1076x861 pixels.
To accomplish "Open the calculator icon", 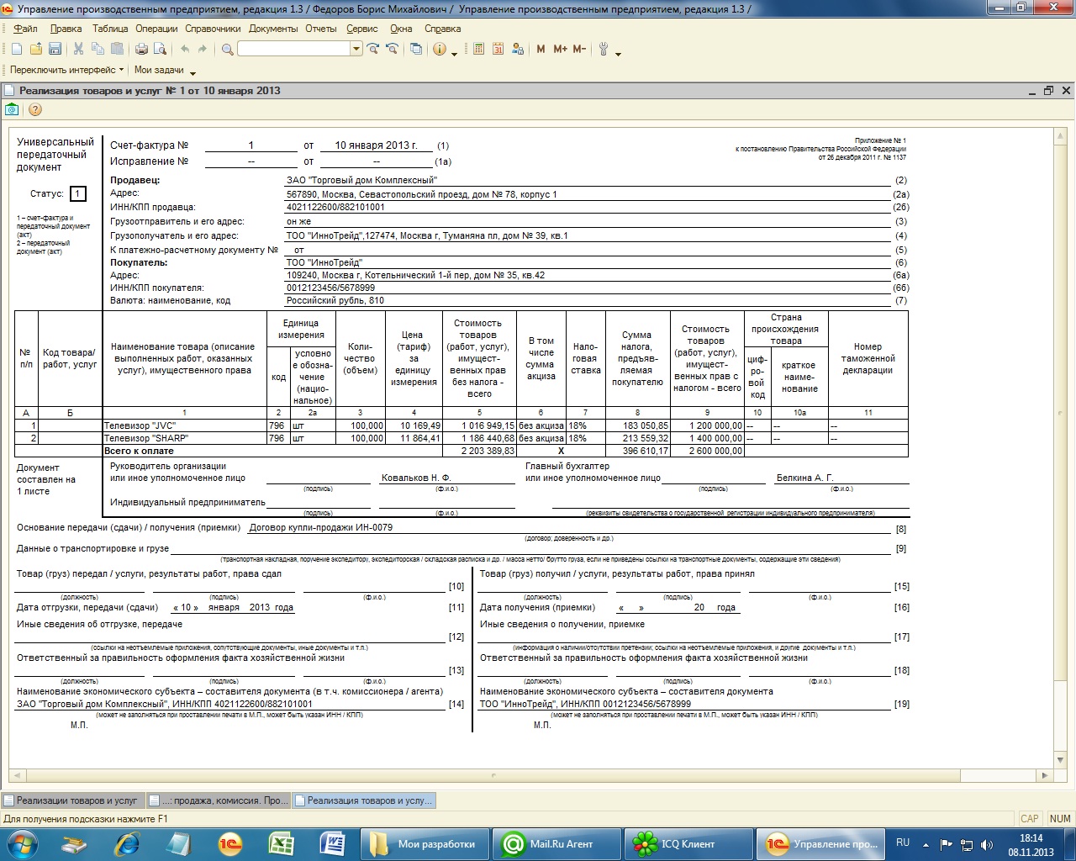I will click(x=479, y=50).
